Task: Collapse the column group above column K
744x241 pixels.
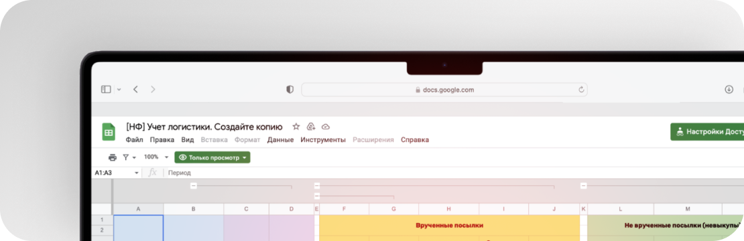Action: click(x=584, y=186)
